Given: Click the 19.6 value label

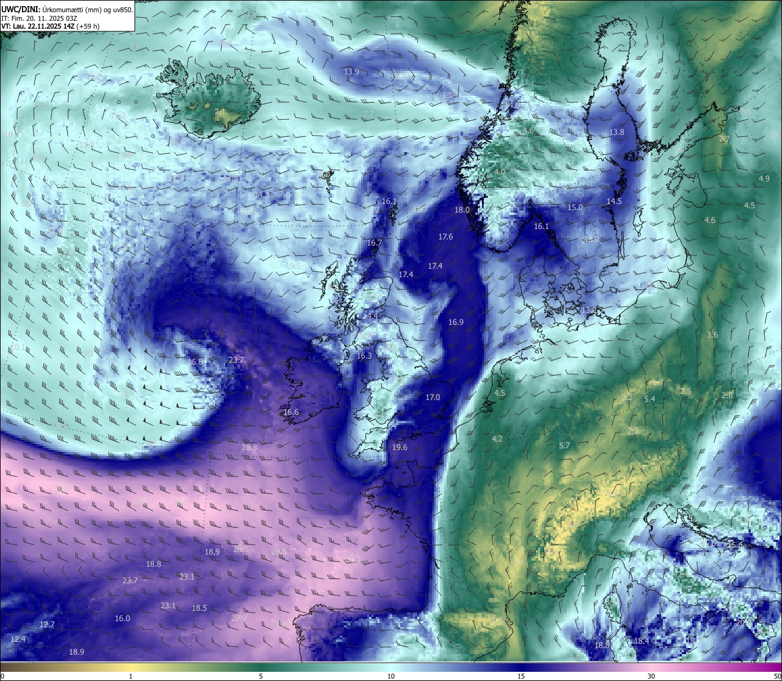Looking at the screenshot, I should click(x=400, y=447).
